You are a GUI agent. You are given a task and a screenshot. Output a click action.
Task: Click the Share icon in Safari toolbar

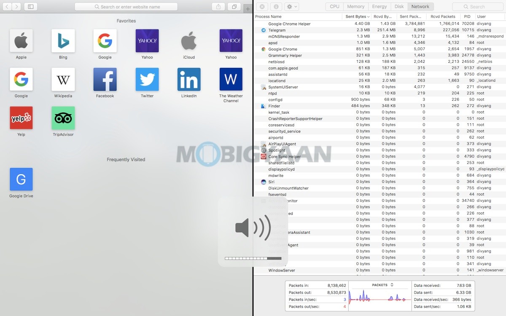tap(218, 6)
